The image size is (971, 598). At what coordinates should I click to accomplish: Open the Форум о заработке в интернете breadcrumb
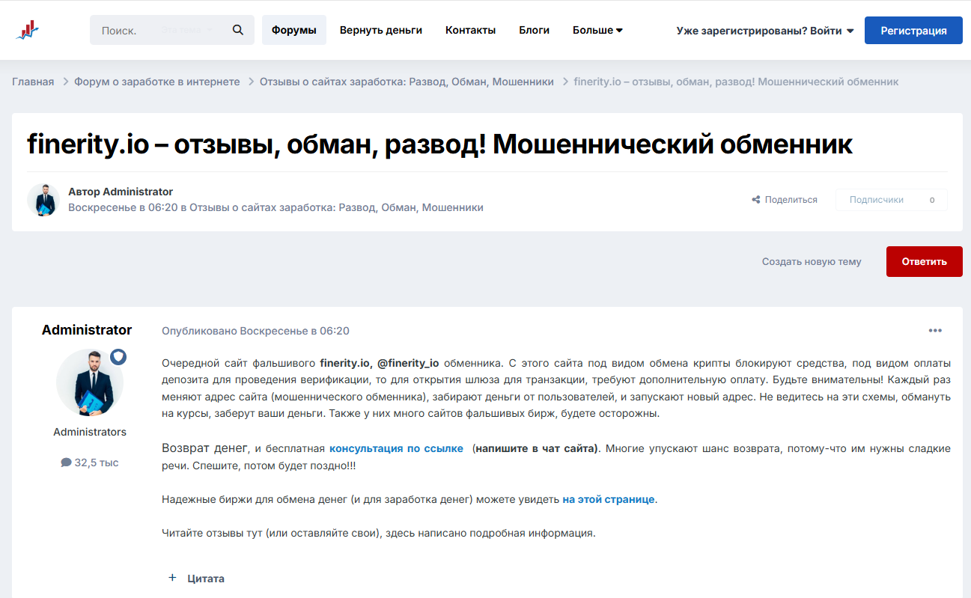coord(157,82)
